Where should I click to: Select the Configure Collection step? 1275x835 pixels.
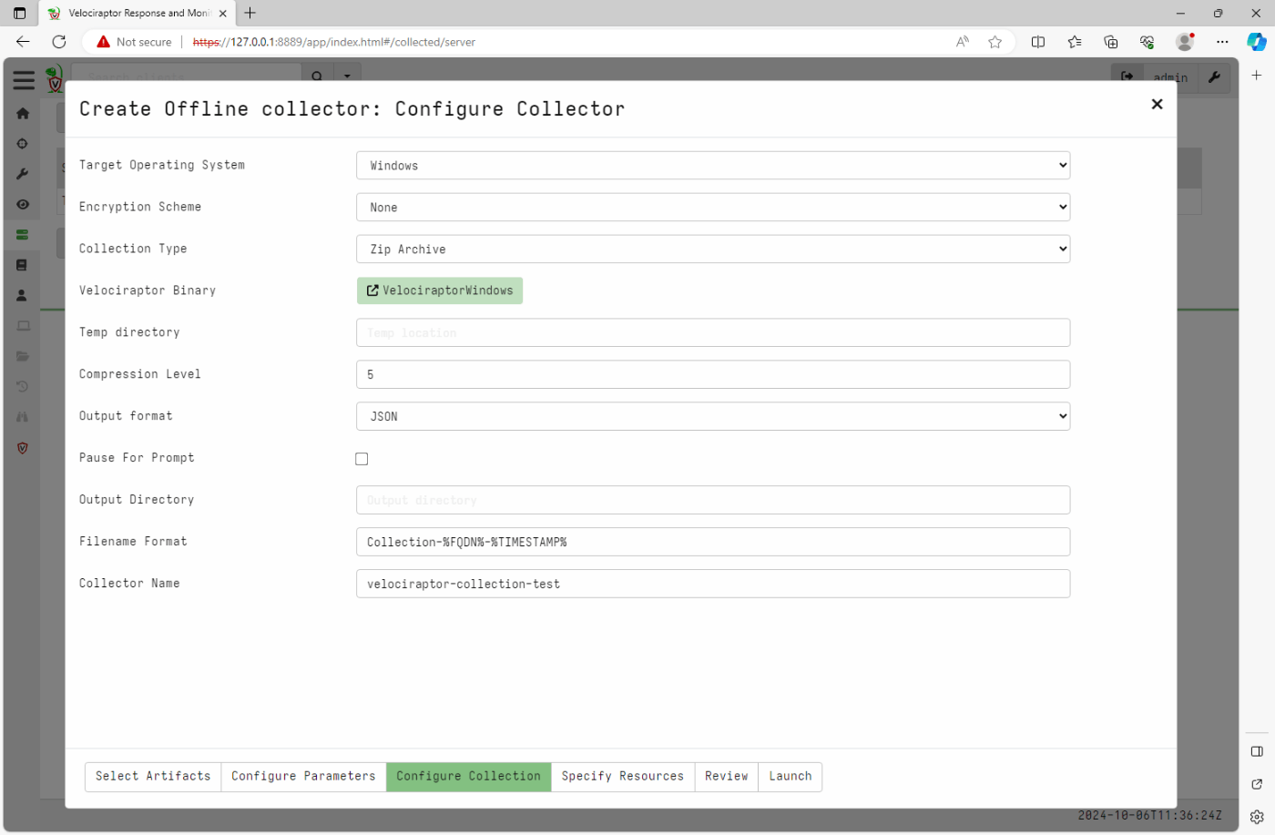(468, 777)
